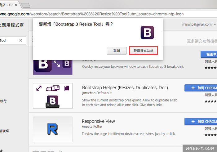Clear the search box with X icon
The height and width of the screenshot is (152, 217).
point(21,40)
